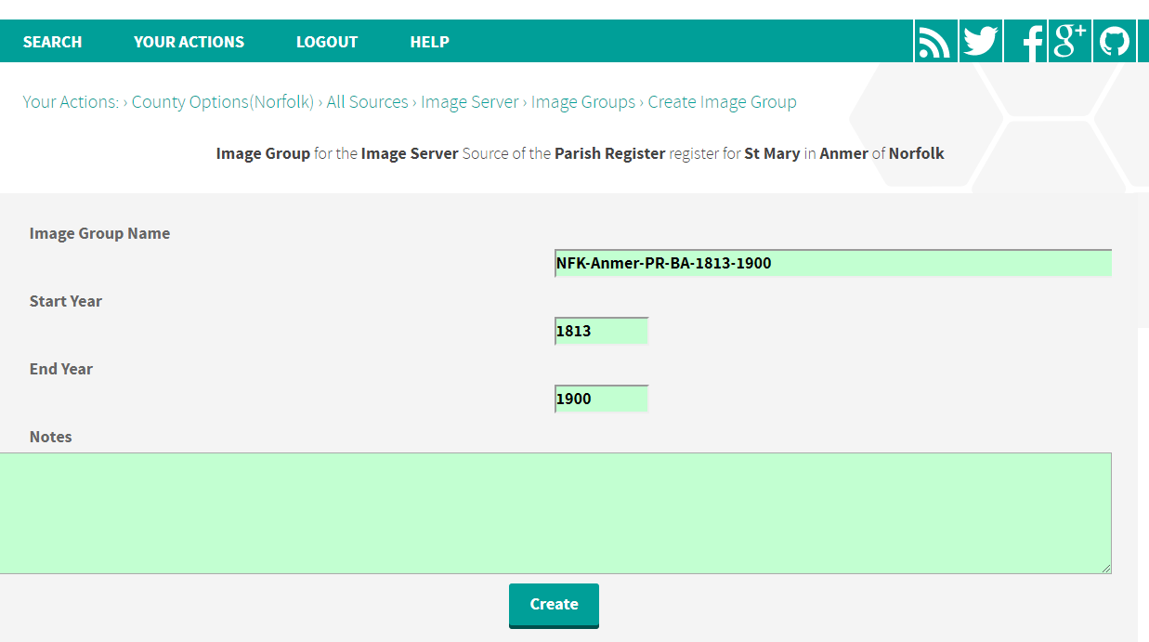Focus the Notes text area
The image size is (1149, 642).
point(555,513)
